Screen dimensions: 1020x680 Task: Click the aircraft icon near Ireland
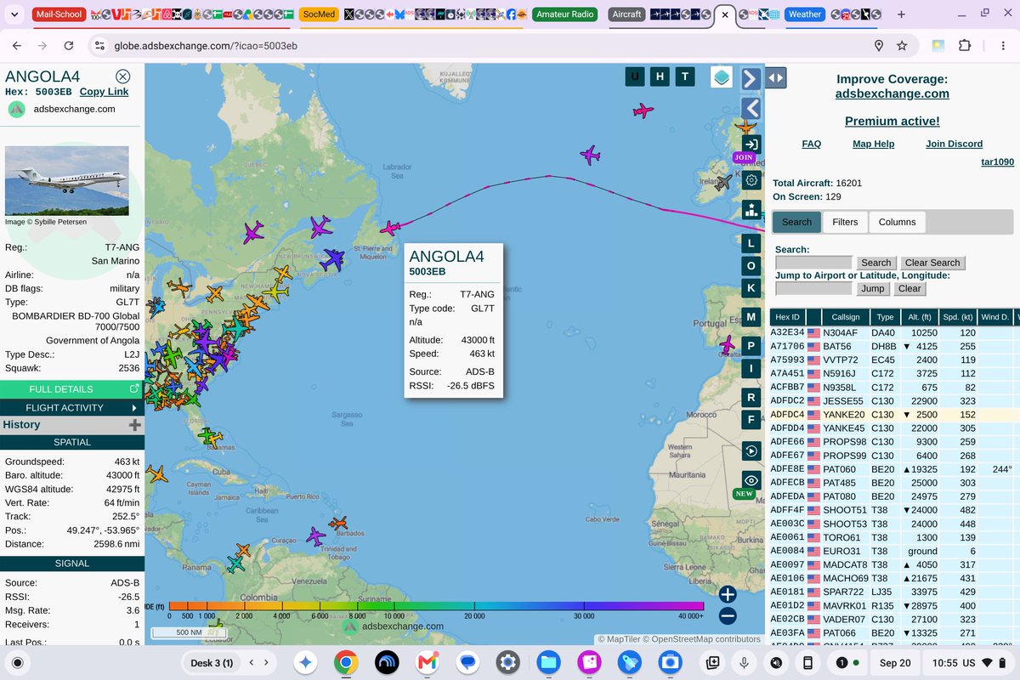(x=722, y=183)
